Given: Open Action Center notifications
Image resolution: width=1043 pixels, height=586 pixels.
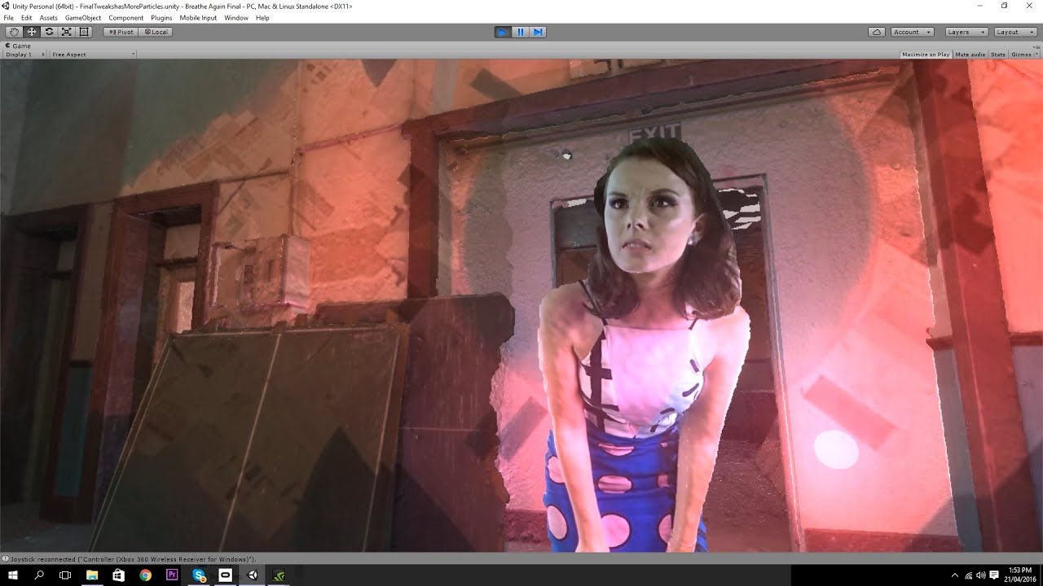Looking at the screenshot, I should point(994,575).
